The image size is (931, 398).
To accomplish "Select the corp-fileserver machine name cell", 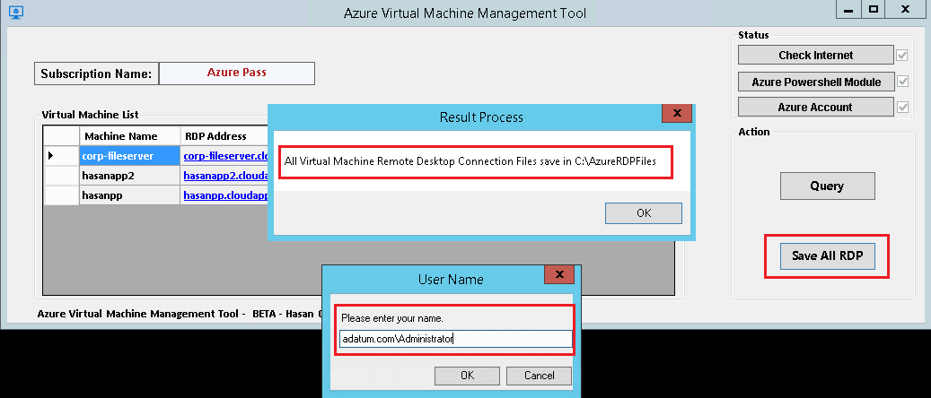I will click(129, 156).
